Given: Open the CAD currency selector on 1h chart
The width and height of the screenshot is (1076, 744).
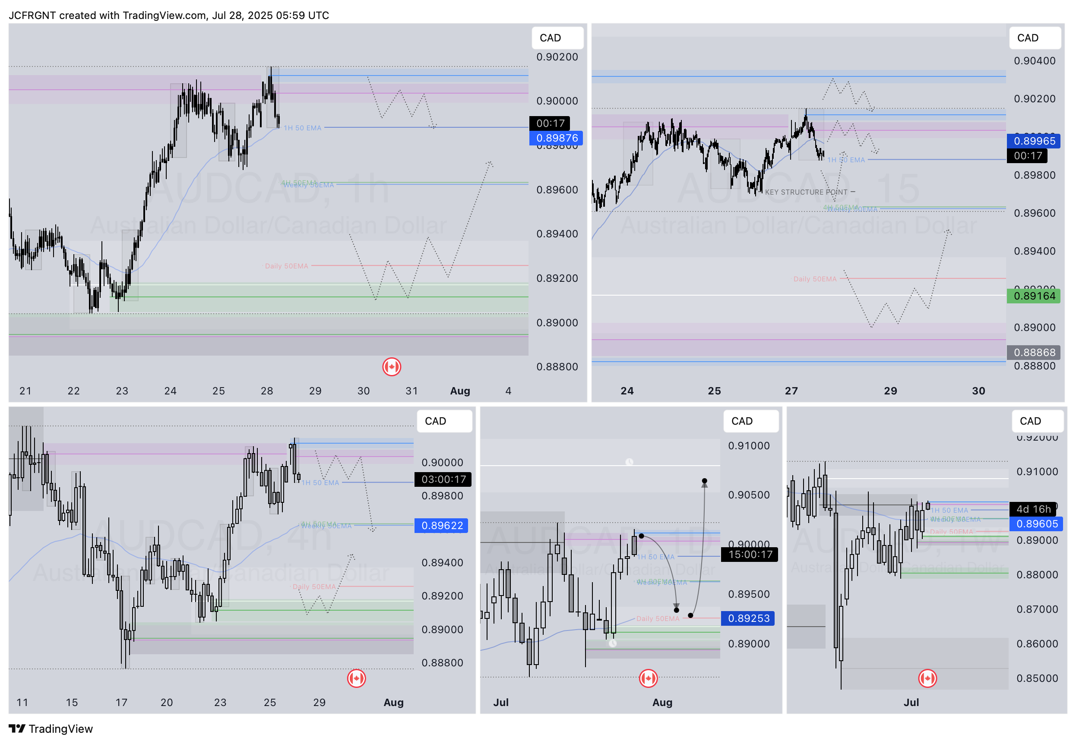Looking at the screenshot, I should tap(557, 38).
